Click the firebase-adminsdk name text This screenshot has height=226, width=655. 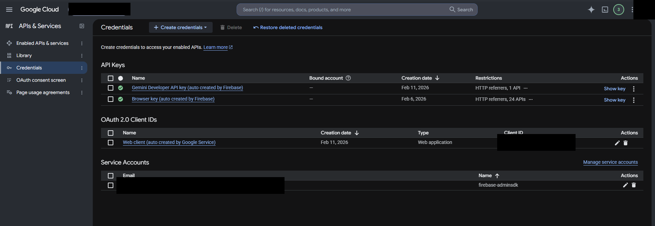[x=498, y=185]
